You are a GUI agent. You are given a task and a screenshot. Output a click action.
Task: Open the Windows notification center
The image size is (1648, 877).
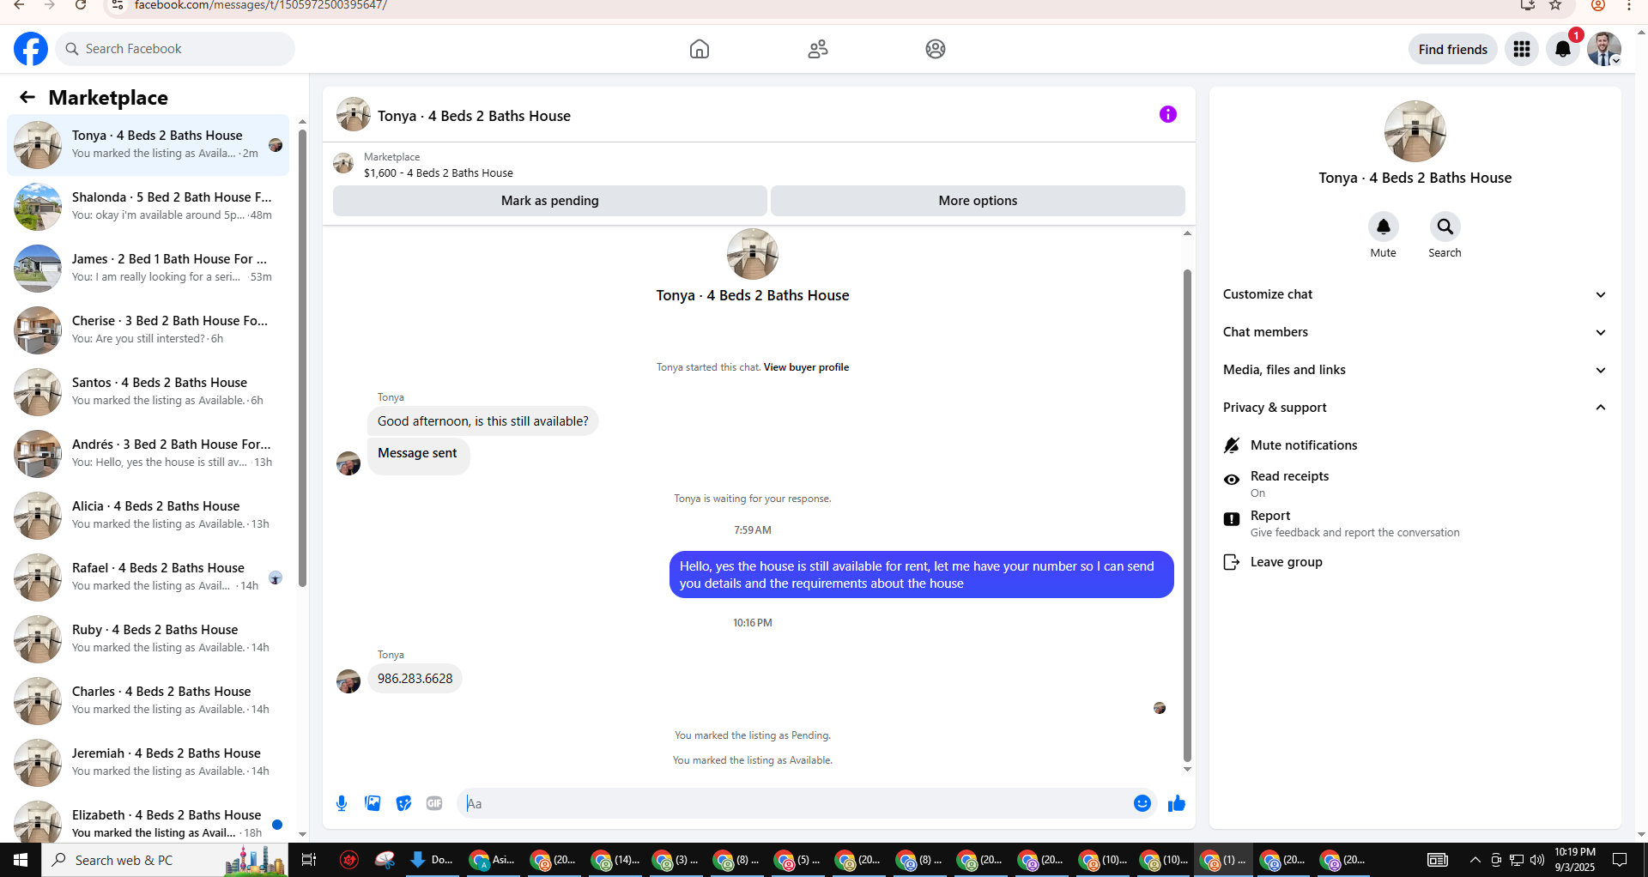tap(1620, 860)
